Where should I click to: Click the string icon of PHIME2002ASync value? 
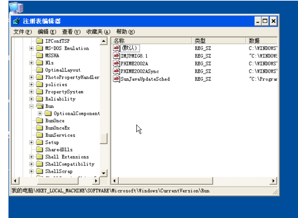116,71
